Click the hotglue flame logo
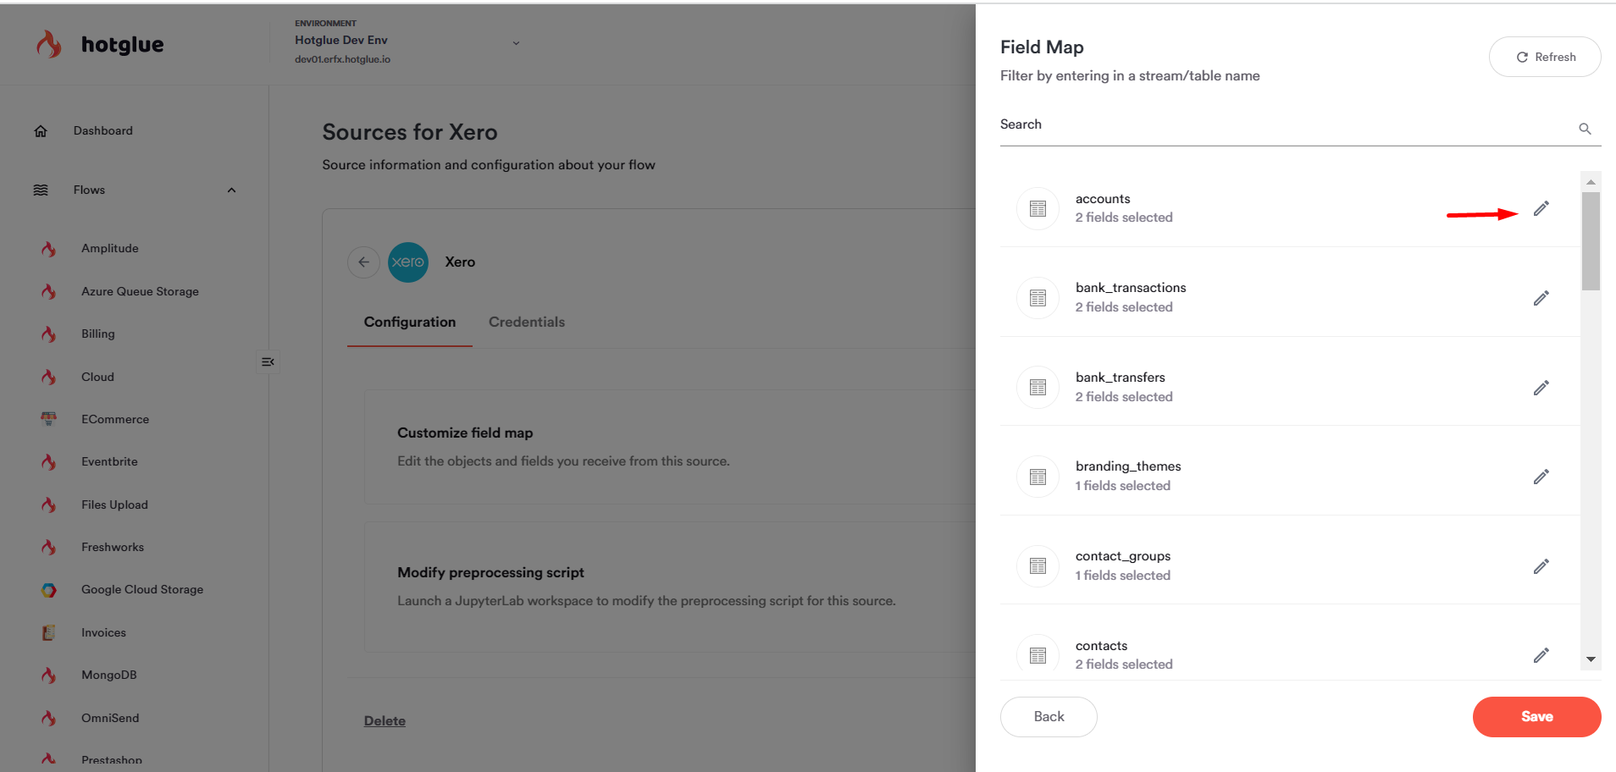 49,44
